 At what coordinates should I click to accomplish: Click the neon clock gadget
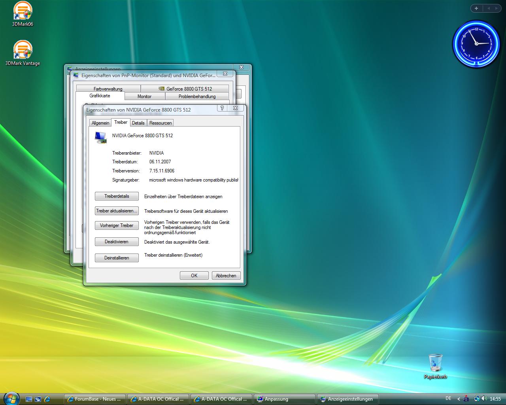(476, 44)
